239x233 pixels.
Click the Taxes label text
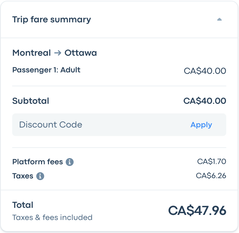23,176
